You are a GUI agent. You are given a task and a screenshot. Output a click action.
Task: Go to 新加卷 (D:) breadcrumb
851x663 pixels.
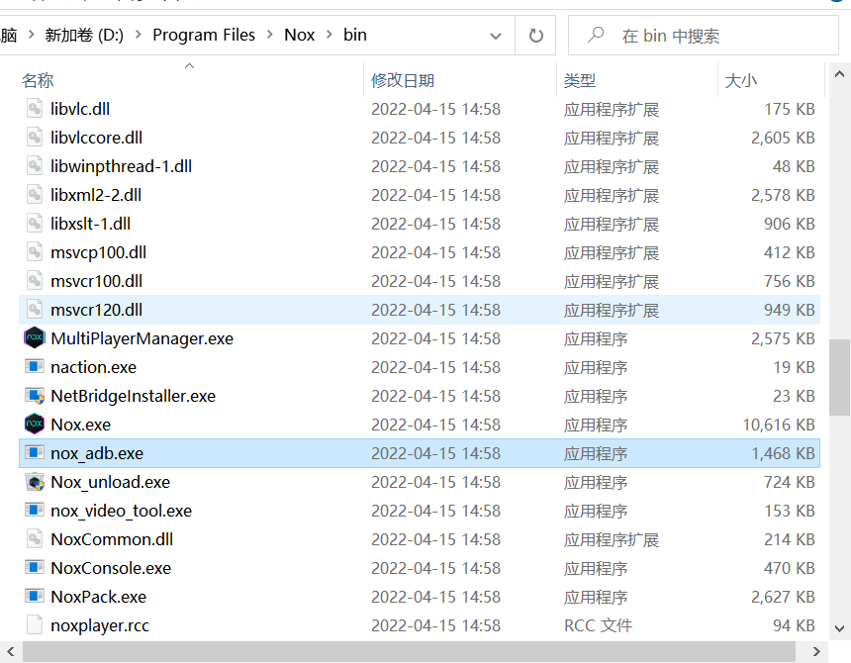(84, 36)
